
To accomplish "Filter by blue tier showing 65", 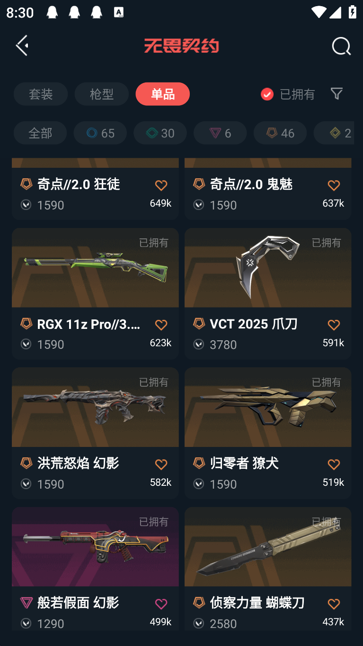I will (100, 133).
